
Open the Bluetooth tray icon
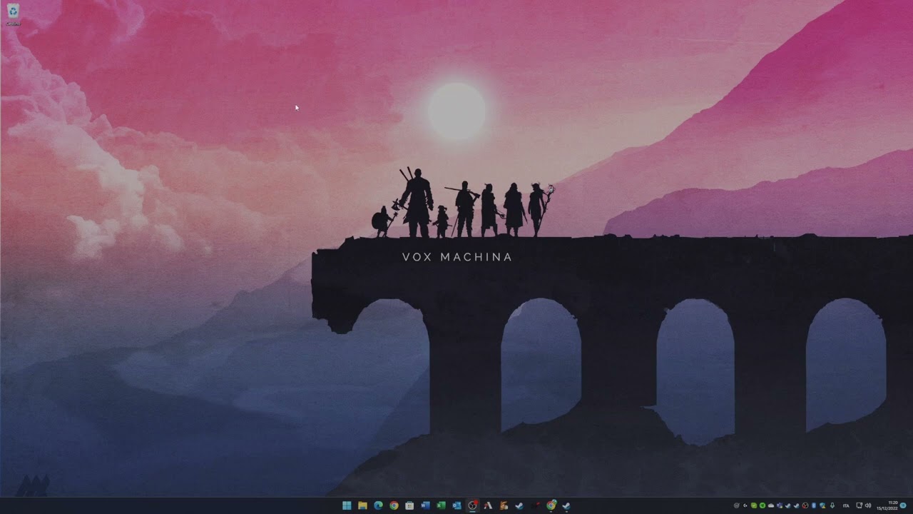coord(814,505)
